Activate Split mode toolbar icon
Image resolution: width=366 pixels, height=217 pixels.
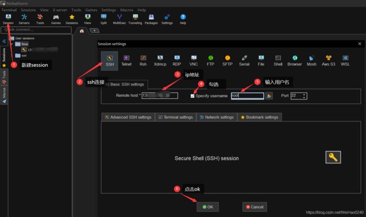pos(104,19)
